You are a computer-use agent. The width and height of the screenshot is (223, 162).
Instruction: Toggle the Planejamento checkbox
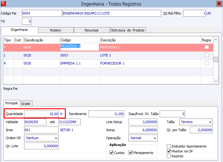pos(131,153)
